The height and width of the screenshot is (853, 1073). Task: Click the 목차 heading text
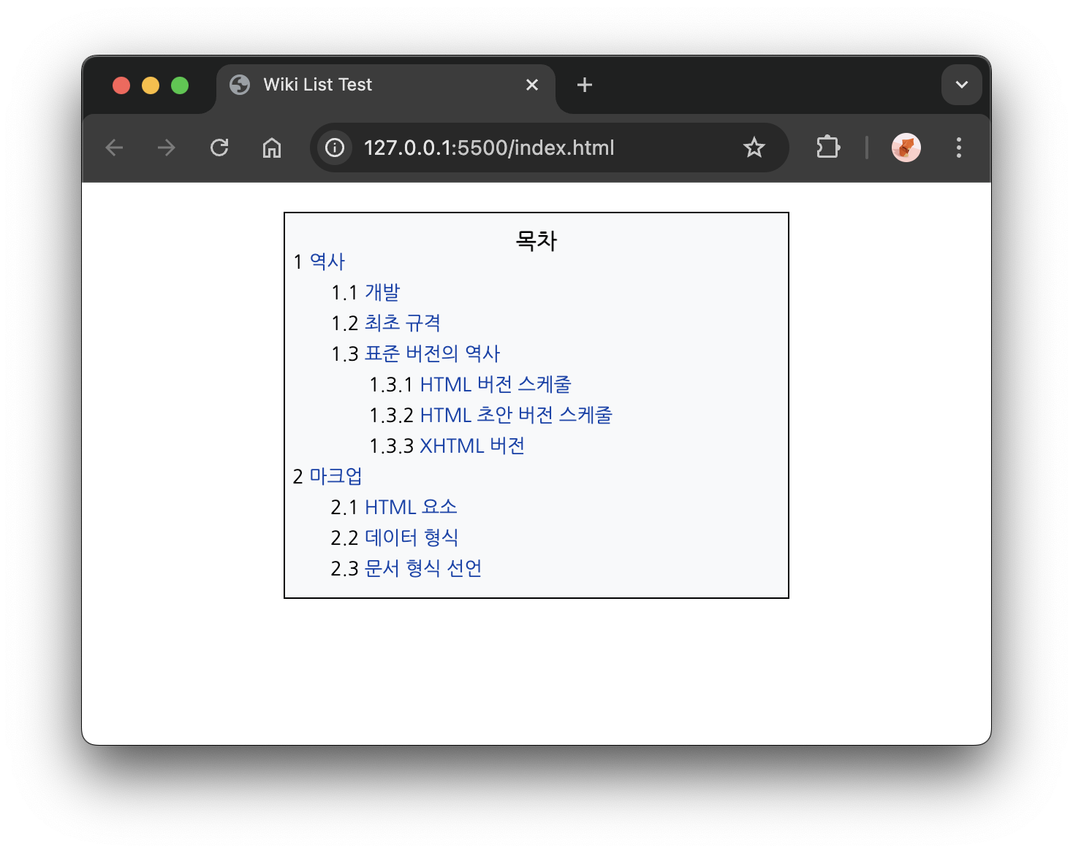pyautogui.click(x=536, y=240)
